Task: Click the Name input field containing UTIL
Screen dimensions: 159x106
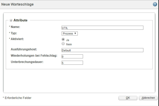Action: pos(102,28)
